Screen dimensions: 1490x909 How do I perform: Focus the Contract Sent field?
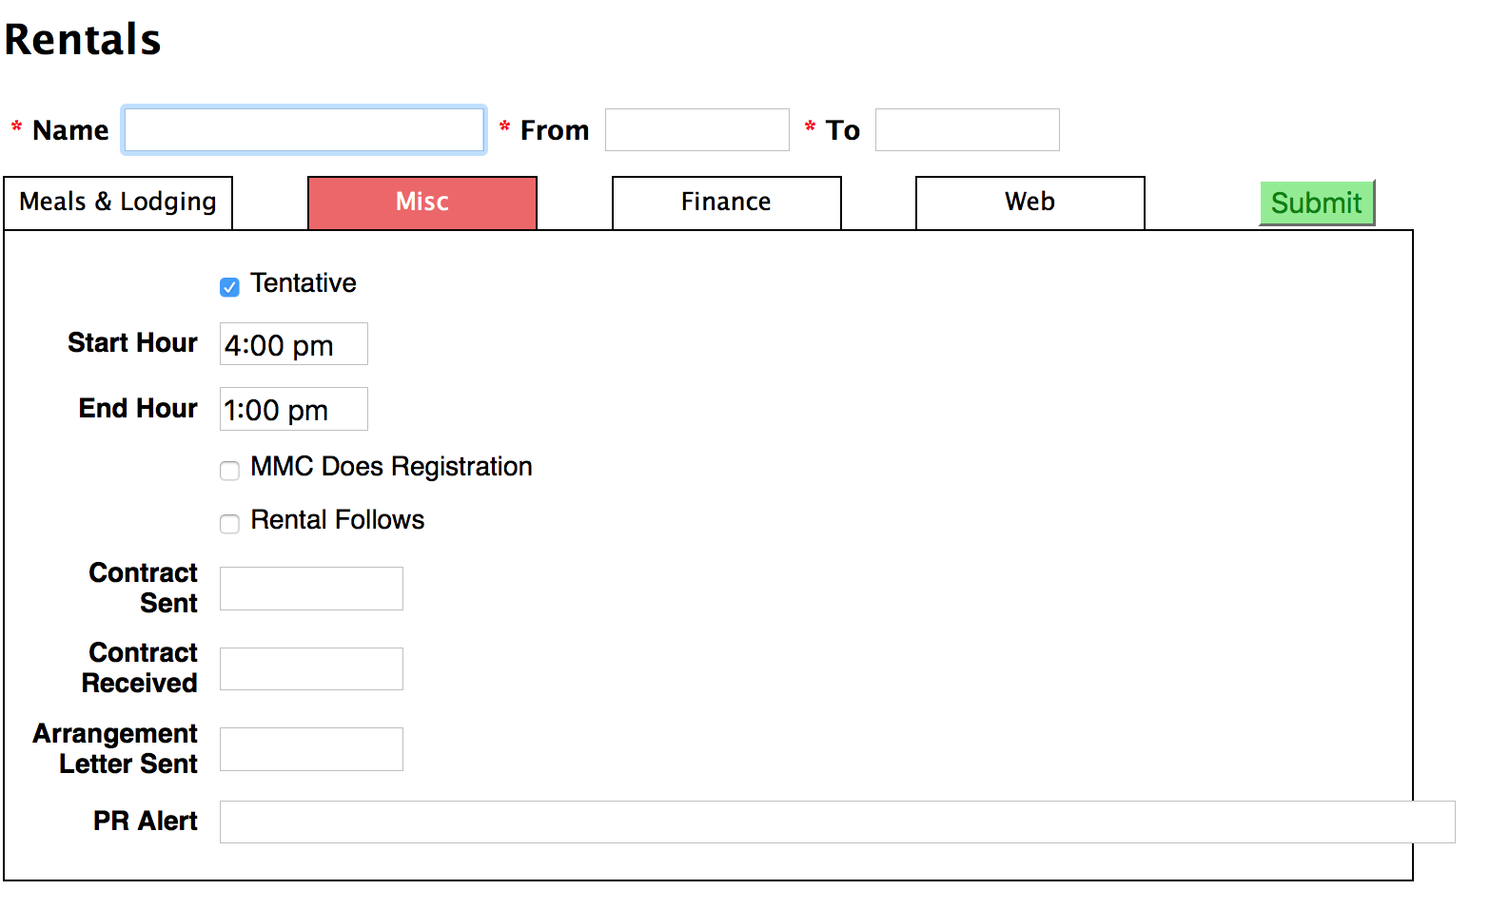311,589
